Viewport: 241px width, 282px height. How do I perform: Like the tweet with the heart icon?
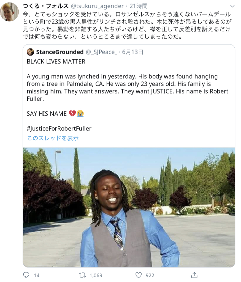(x=139, y=275)
